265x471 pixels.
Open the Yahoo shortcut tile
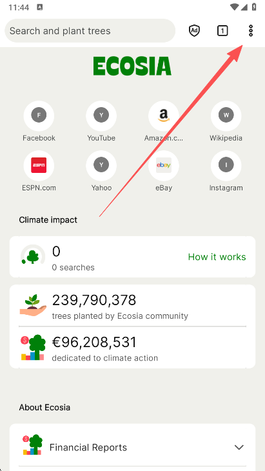click(101, 171)
